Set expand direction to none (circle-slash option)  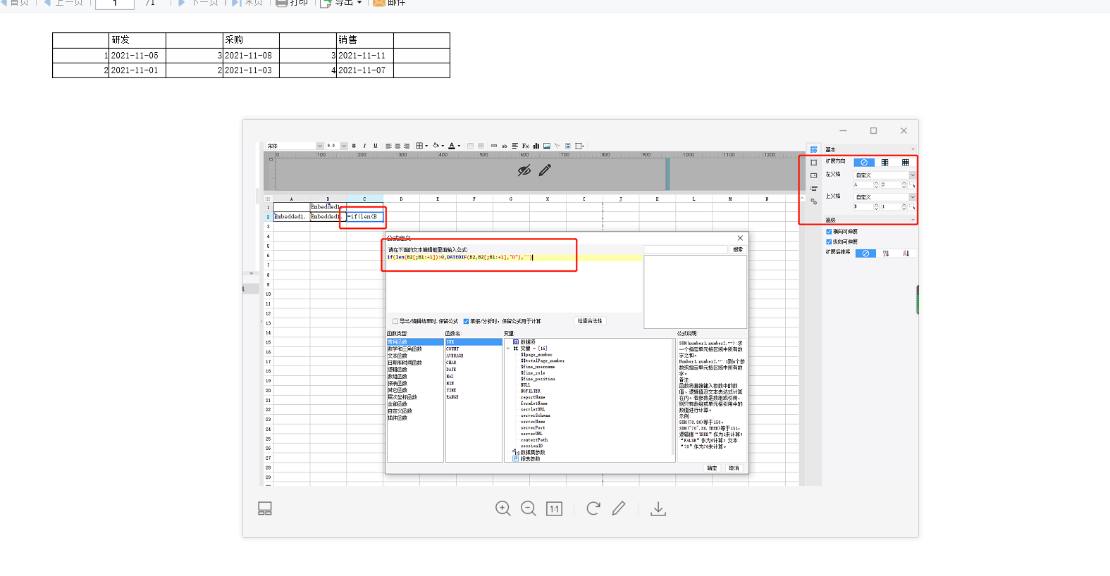[864, 163]
